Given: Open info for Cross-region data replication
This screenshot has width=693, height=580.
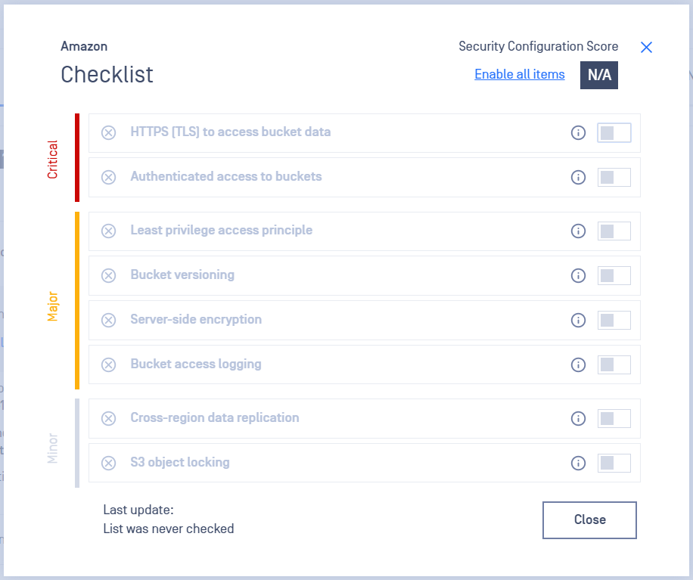Looking at the screenshot, I should [x=578, y=418].
